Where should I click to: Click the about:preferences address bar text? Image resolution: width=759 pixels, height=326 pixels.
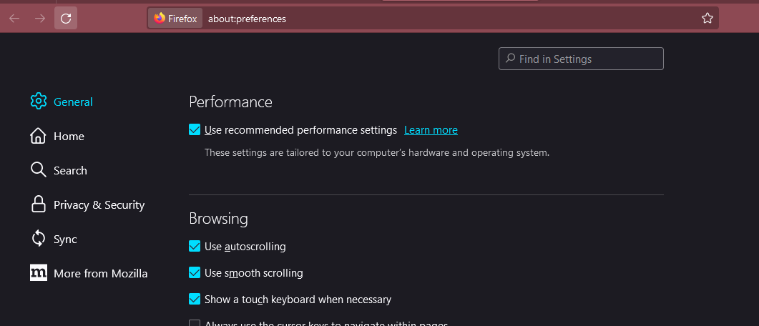pyautogui.click(x=247, y=19)
